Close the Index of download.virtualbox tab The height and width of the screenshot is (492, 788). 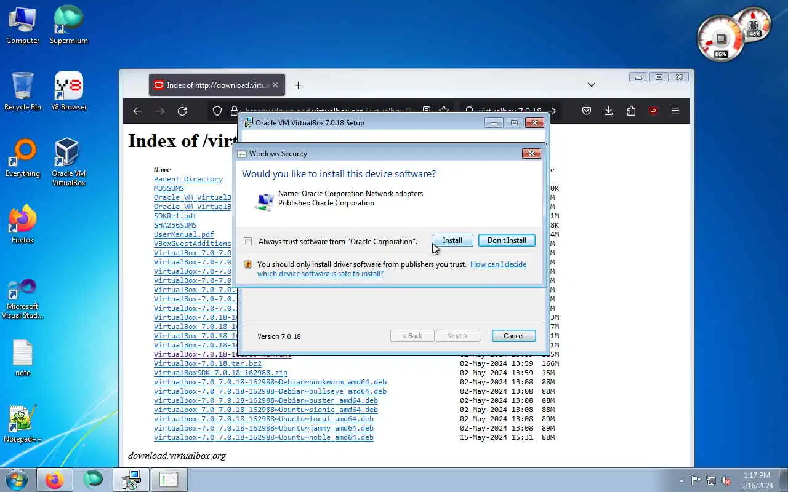pyautogui.click(x=275, y=85)
